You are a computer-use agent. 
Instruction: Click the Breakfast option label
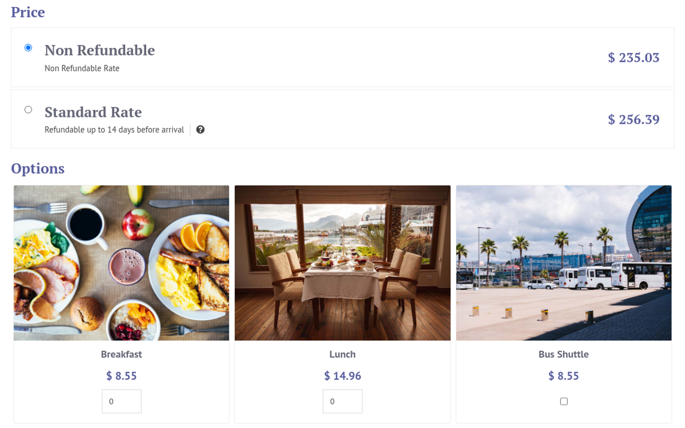122,354
